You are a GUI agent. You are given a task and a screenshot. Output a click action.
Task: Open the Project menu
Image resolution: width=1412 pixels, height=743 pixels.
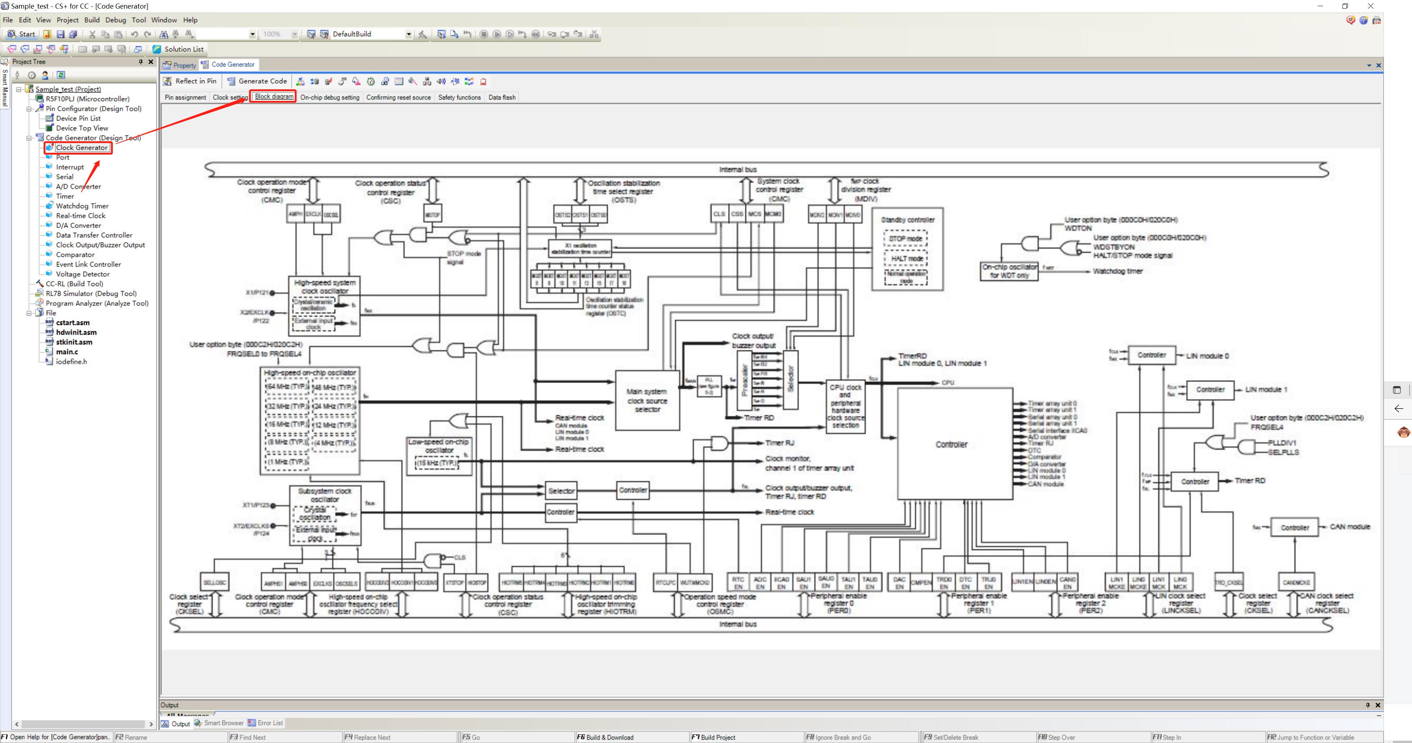coord(67,20)
